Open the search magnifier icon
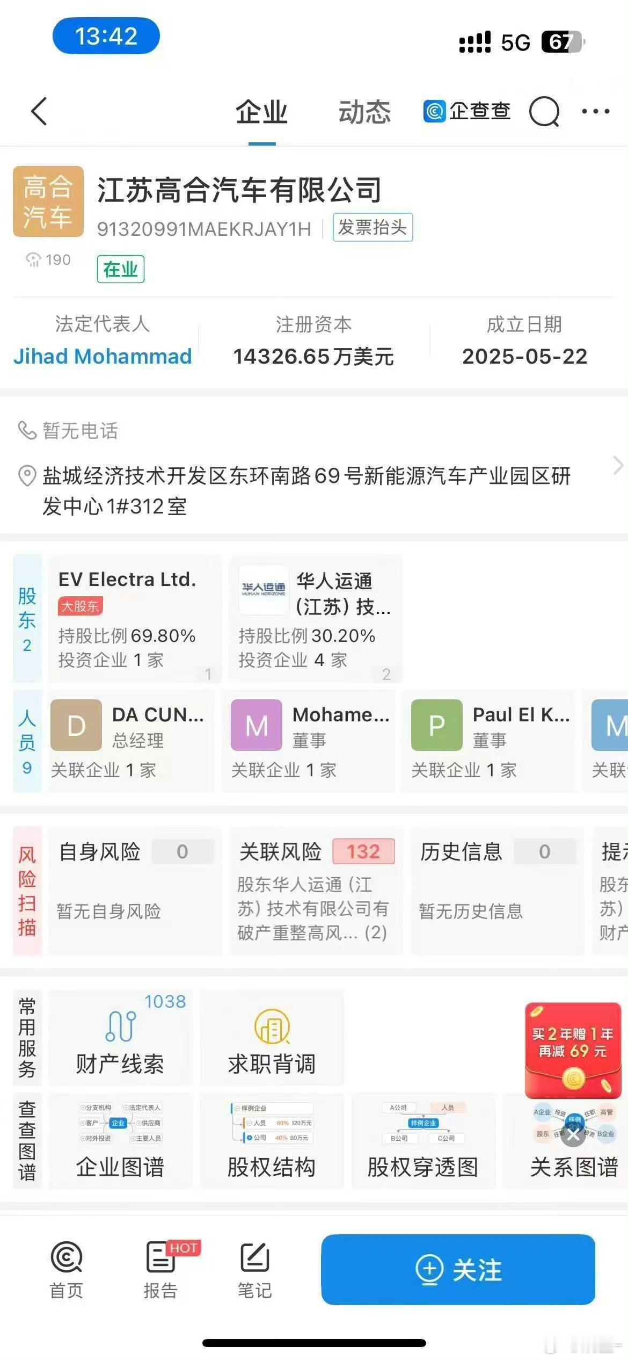 pos(545,112)
